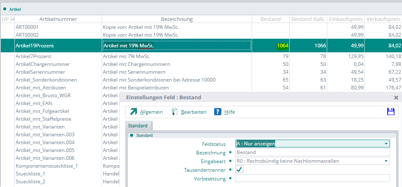Open the Allgemein menu
This screenshot has width=402, height=187.
coord(151,112)
